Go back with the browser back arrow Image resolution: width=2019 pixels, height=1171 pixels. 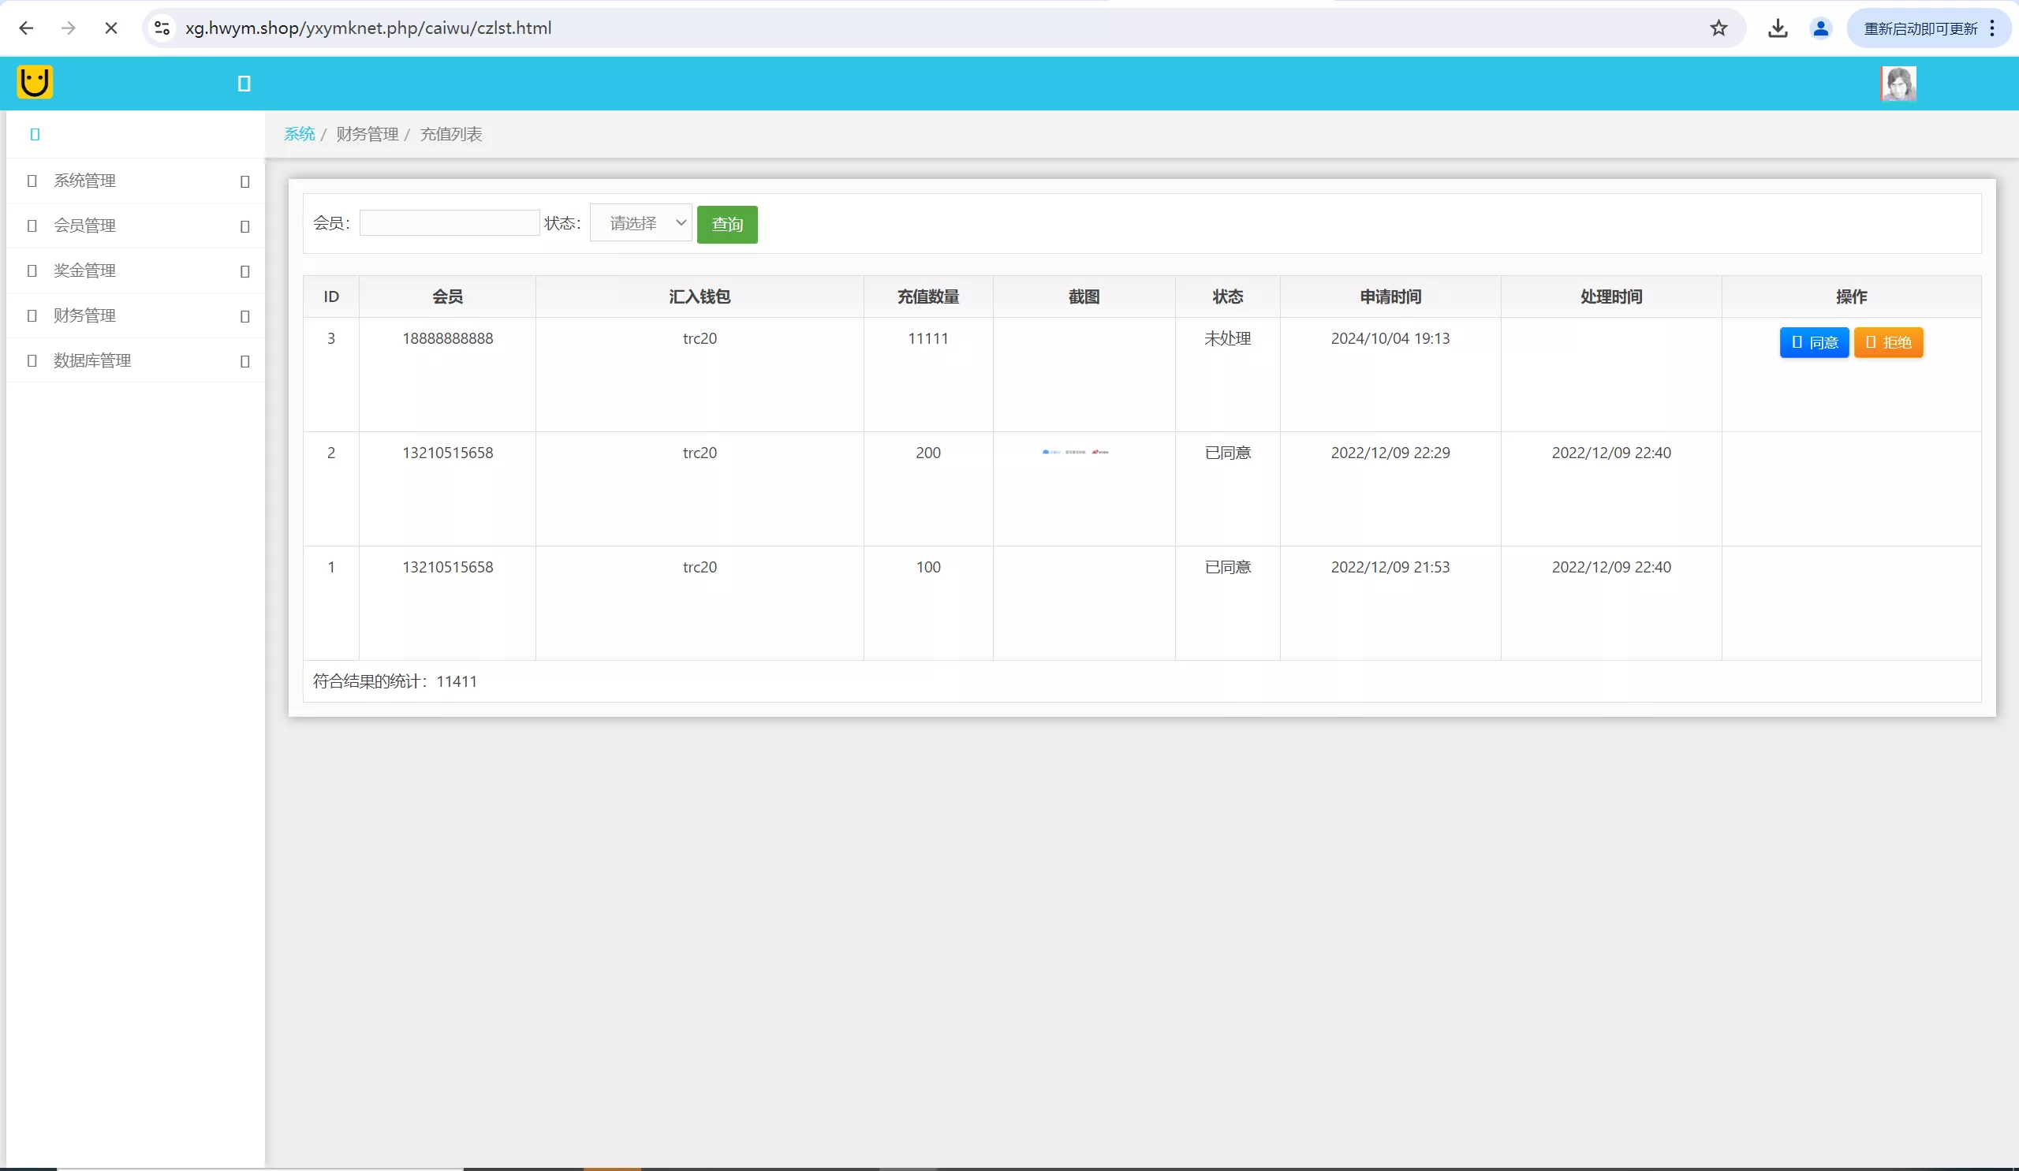tap(27, 29)
